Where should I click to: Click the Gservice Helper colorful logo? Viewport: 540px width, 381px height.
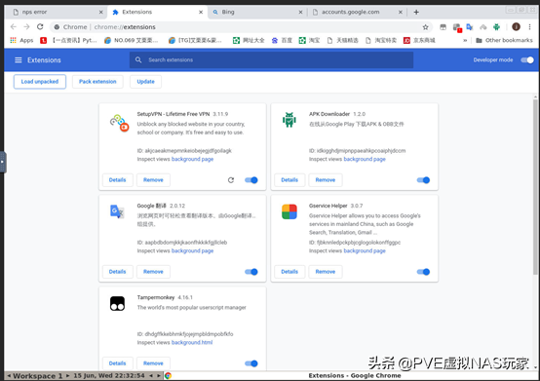coord(289,211)
